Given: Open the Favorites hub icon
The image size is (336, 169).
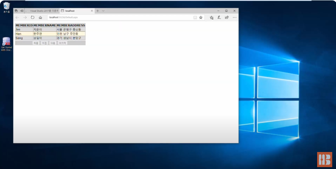Looking at the screenshot, I should (x=212, y=18).
